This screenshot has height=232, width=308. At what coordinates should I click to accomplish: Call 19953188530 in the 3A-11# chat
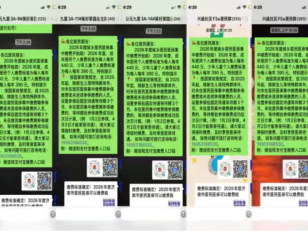click(x=74, y=142)
